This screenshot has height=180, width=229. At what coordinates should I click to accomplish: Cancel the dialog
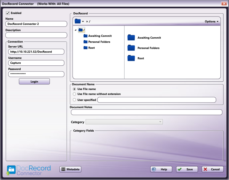[213, 169]
